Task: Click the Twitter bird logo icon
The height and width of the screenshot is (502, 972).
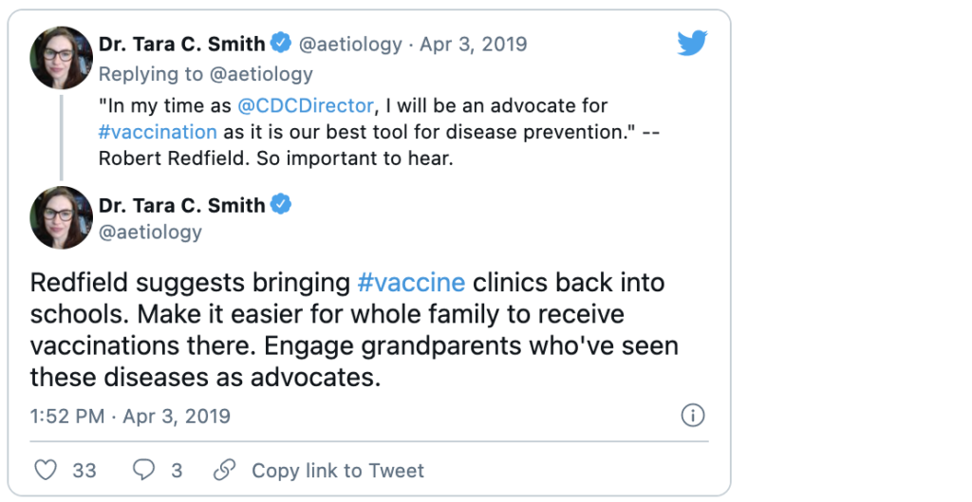Action: coord(692,43)
